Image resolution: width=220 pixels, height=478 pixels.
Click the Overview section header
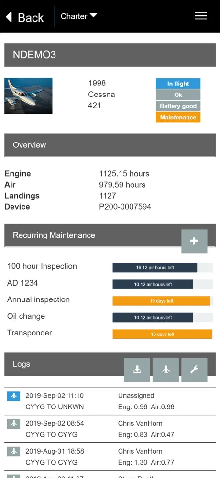pyautogui.click(x=110, y=145)
